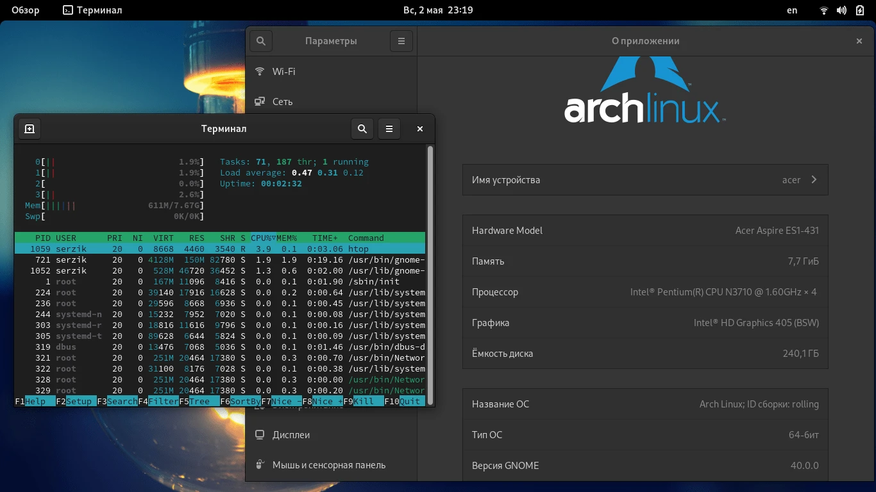Sort by the CPU% column header
The width and height of the screenshot is (876, 492).
262,238
